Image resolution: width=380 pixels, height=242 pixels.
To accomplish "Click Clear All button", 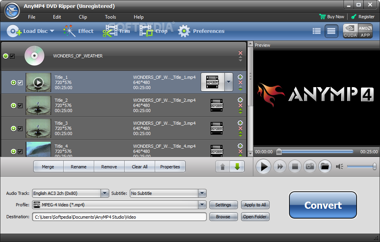I will (140, 167).
